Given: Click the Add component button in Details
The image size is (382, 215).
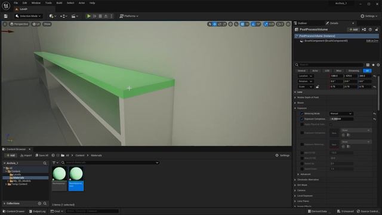Looking at the screenshot, I should [x=353, y=29].
